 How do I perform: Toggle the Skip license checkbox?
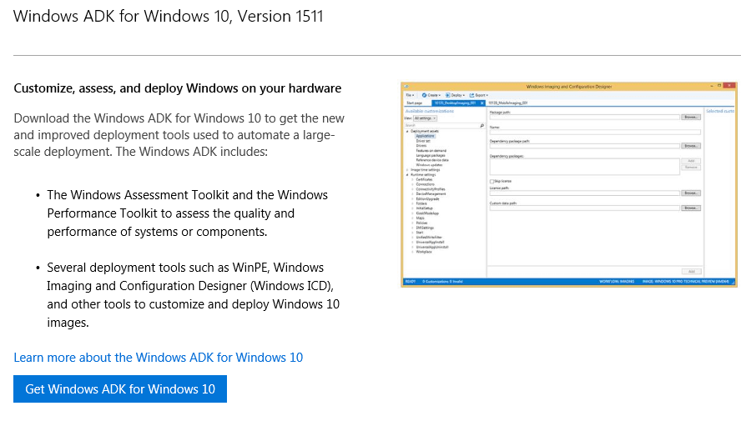coord(492,181)
